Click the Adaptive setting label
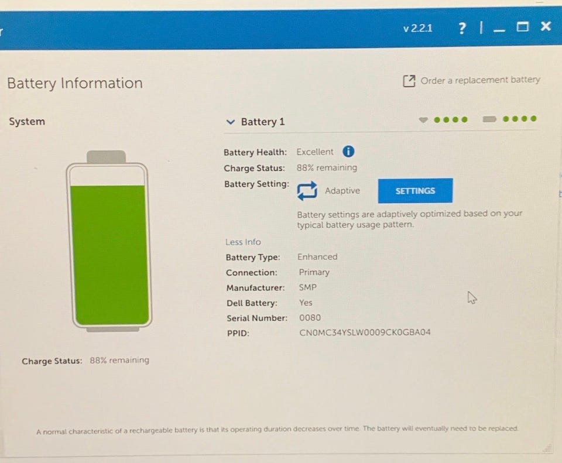 click(x=342, y=191)
